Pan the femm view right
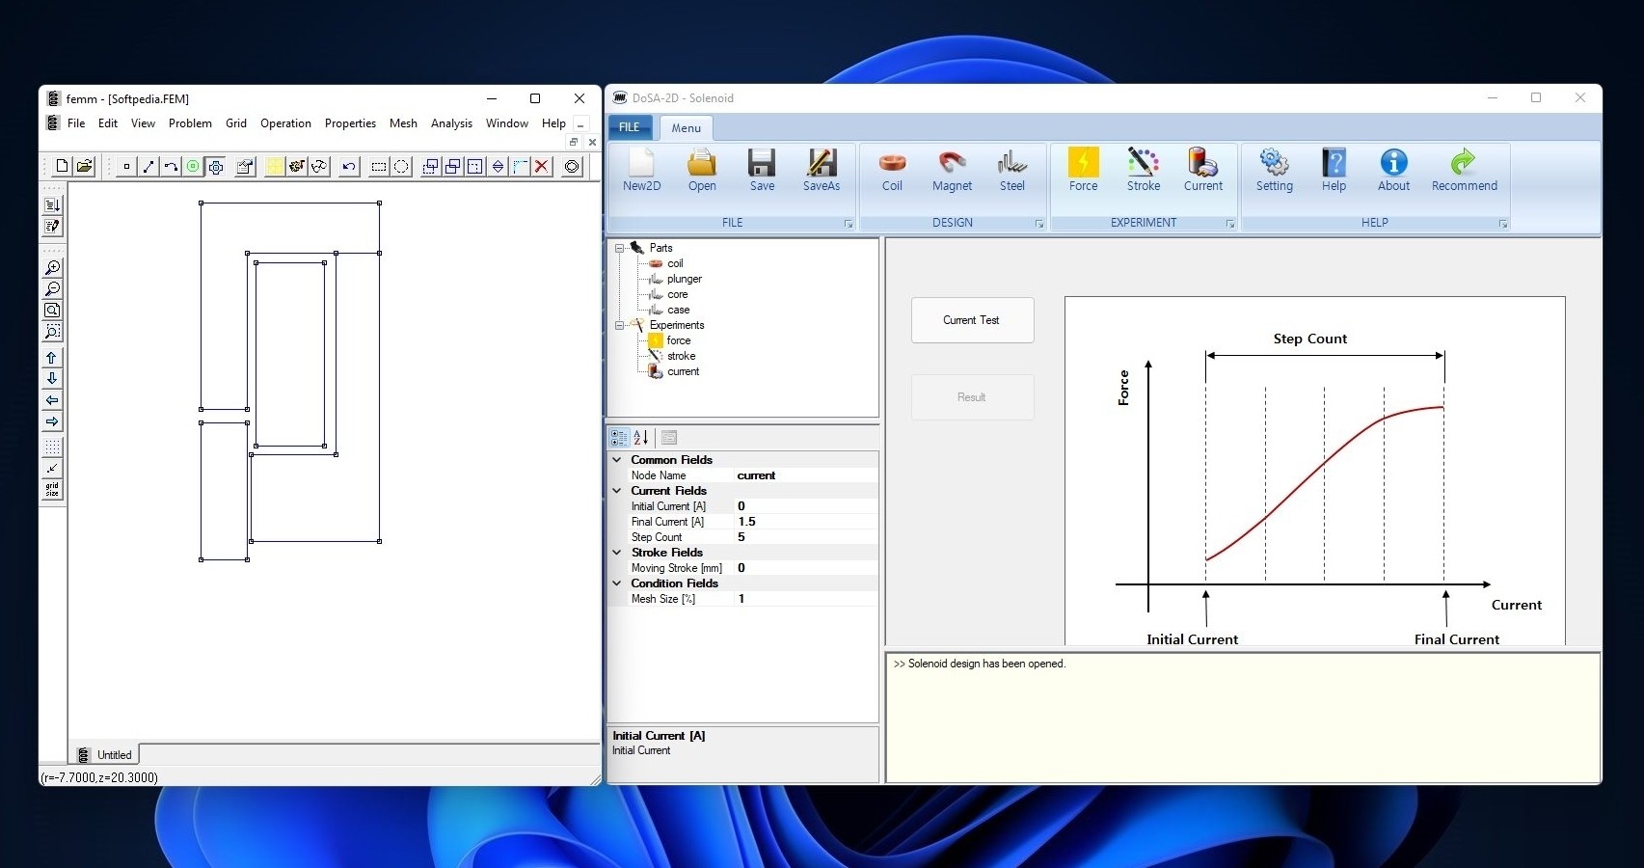1644x868 pixels. pyautogui.click(x=52, y=421)
